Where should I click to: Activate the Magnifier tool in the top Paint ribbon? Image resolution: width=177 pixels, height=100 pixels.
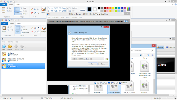(x=38, y=13)
